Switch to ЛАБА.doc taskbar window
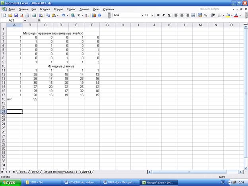The image size is (248, 186). 120,182
